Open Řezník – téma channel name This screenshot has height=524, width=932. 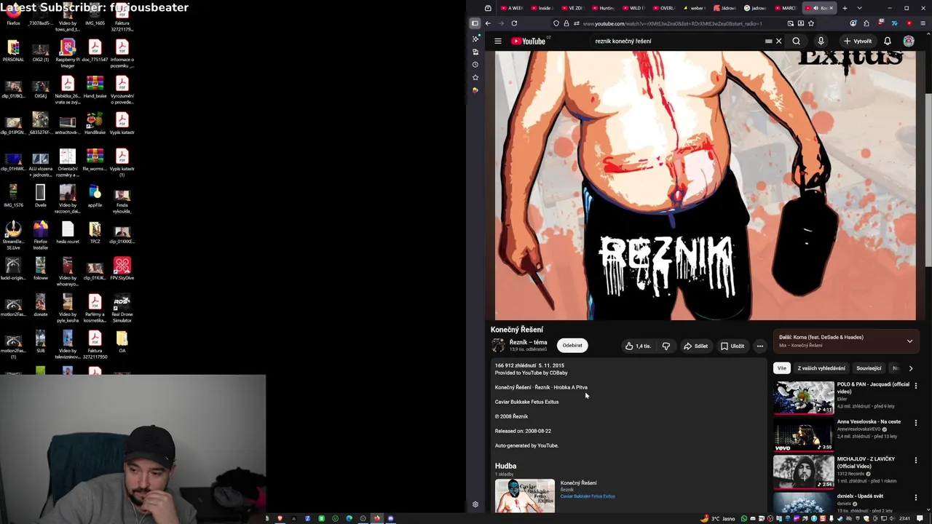tap(528, 342)
